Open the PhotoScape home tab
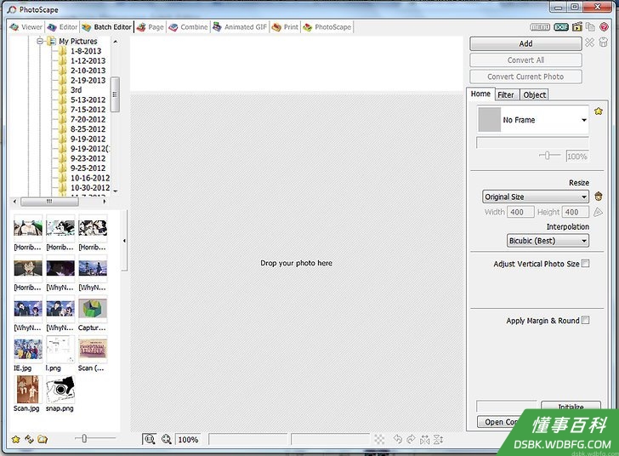Image resolution: width=619 pixels, height=456 pixels. click(327, 27)
